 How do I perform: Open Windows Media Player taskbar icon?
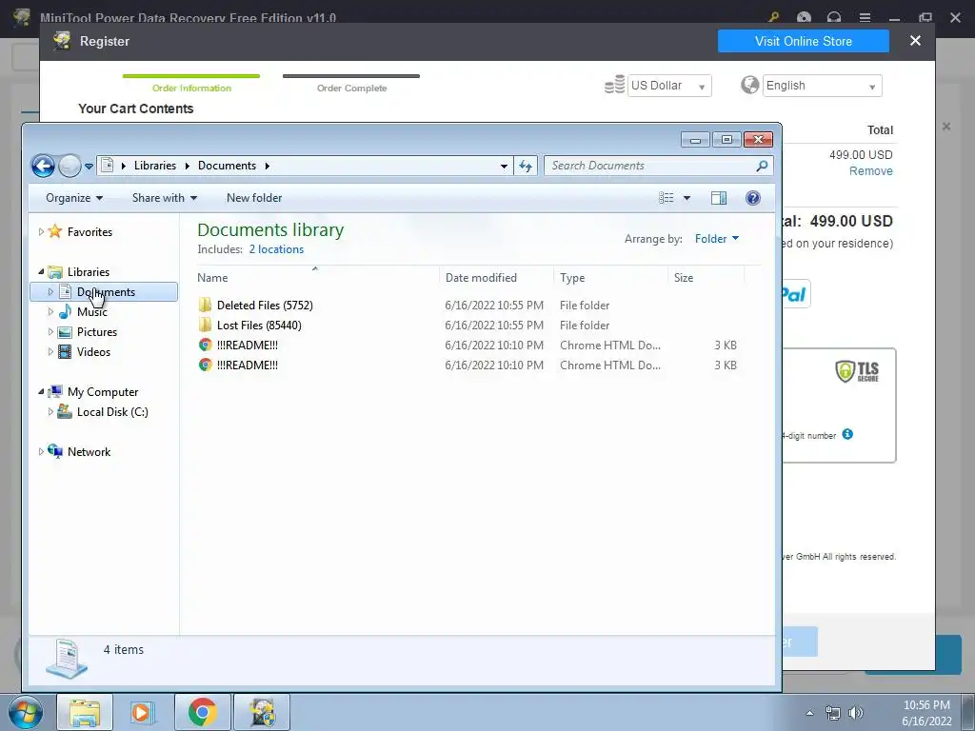[x=141, y=712]
